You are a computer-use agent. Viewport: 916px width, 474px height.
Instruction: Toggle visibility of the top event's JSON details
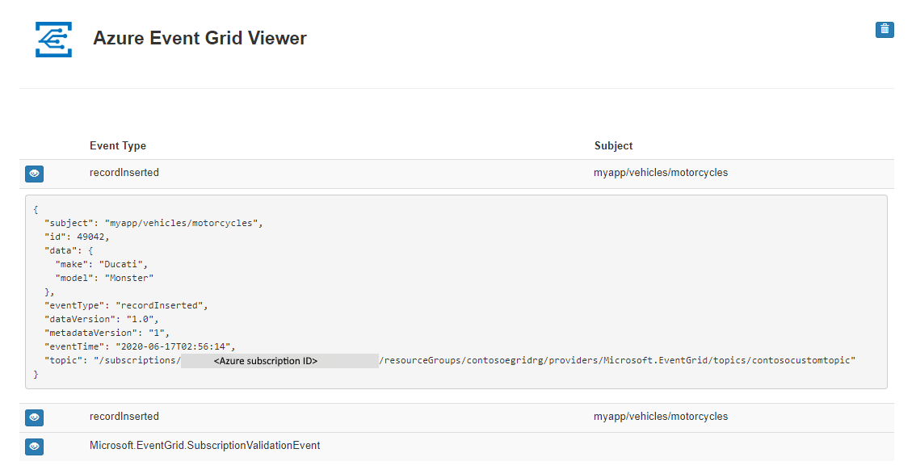click(x=34, y=174)
